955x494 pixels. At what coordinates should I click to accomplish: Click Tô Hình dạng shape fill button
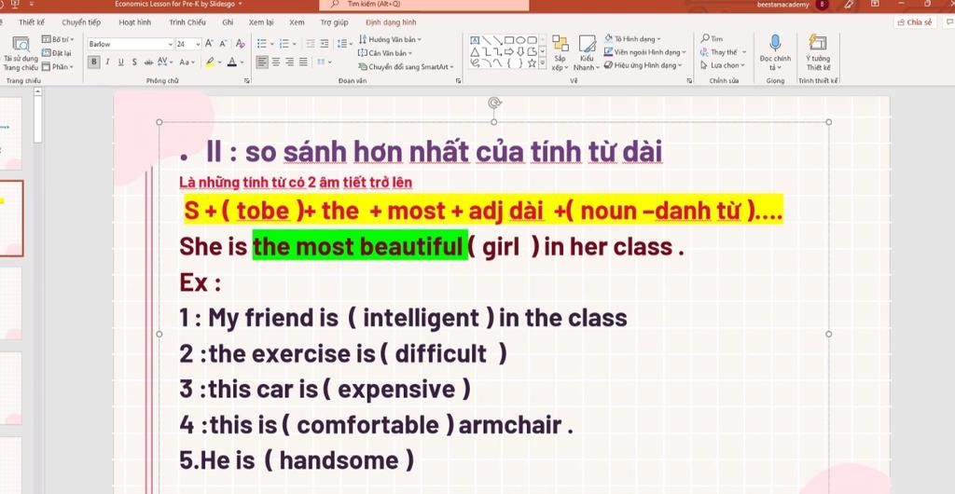point(632,39)
